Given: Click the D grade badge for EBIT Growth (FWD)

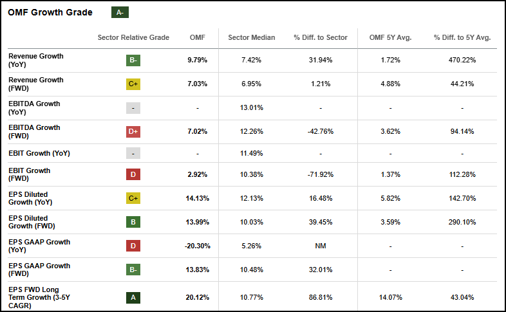Looking at the screenshot, I should pos(133,175).
